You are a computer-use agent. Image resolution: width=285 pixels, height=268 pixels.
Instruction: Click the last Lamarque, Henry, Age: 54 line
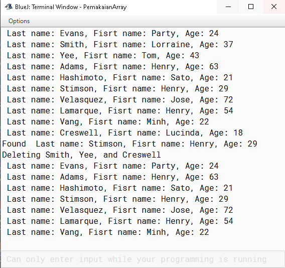coord(120,221)
